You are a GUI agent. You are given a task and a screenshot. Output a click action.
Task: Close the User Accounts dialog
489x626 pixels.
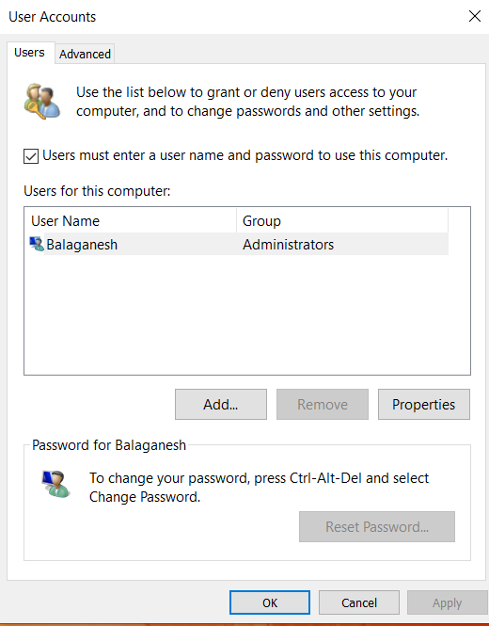[475, 16]
